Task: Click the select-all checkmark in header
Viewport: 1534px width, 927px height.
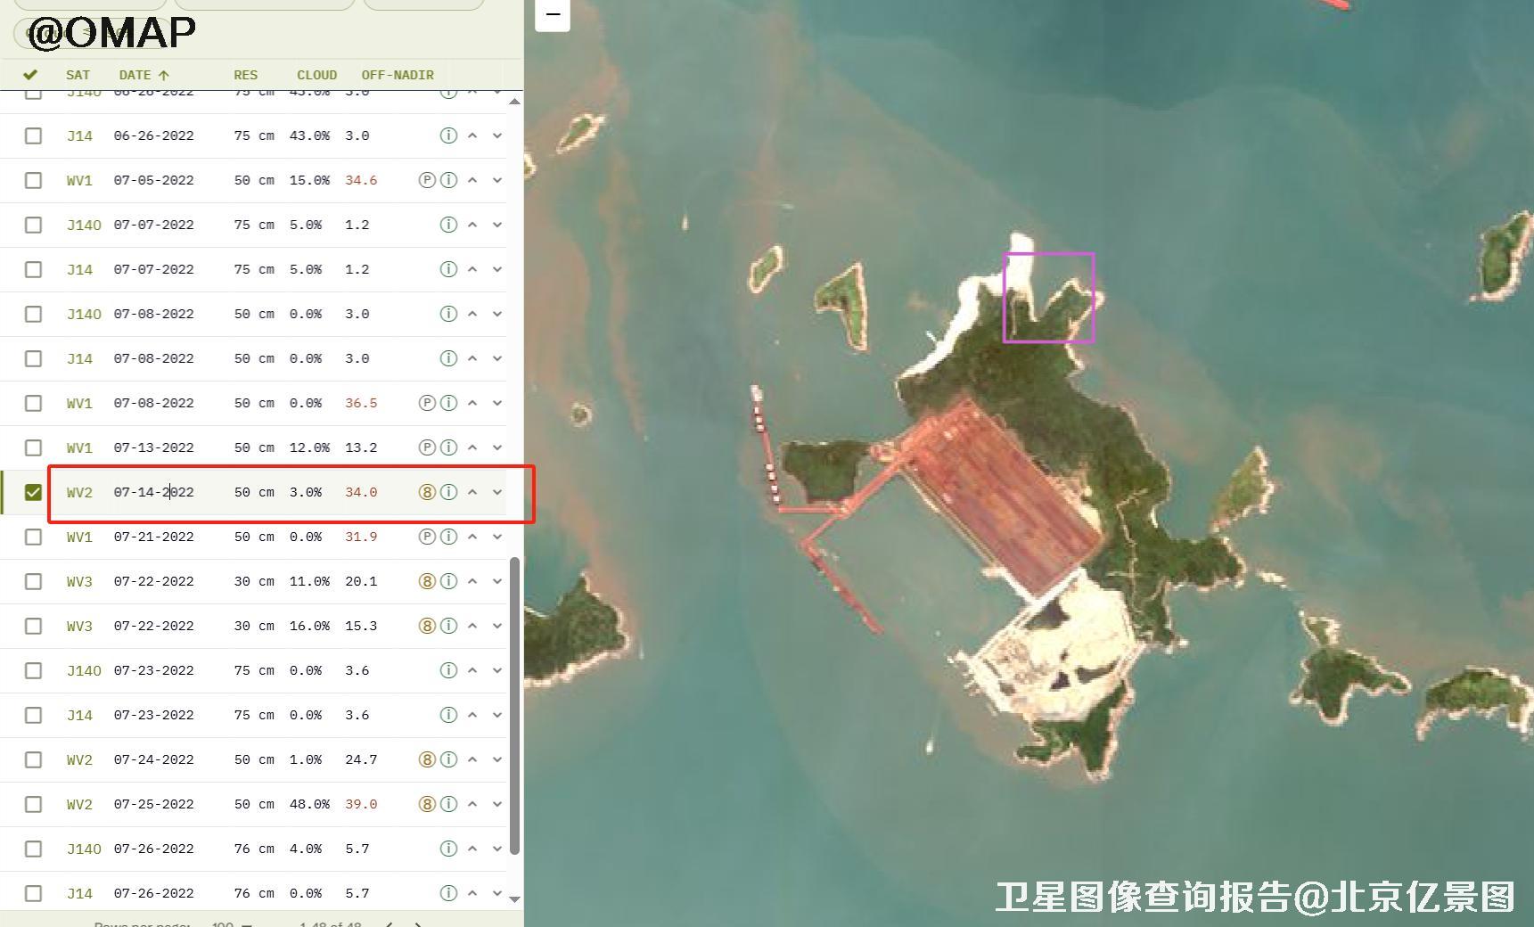Action: pyautogui.click(x=30, y=75)
